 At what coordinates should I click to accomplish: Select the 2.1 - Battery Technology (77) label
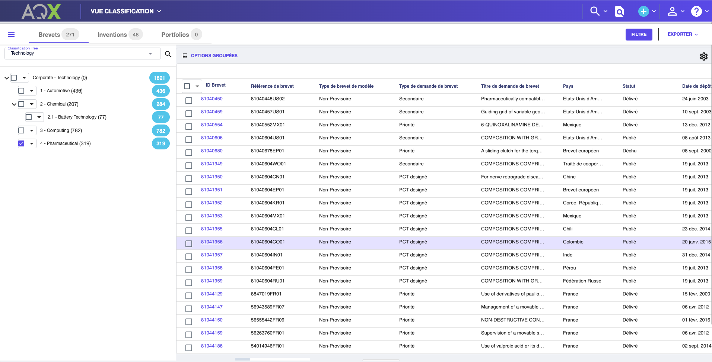click(x=77, y=117)
